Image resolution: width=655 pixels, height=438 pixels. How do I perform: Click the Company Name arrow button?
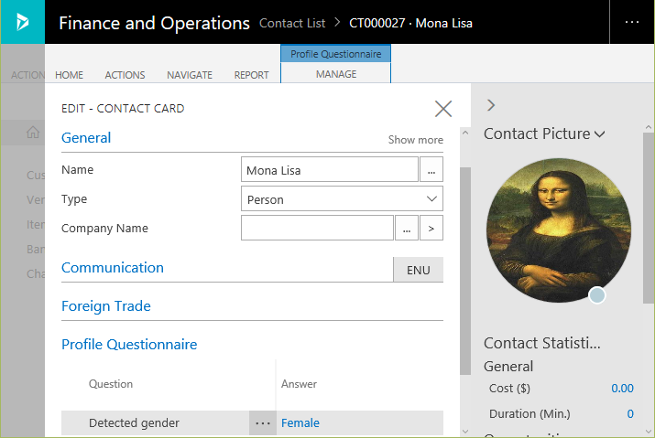coord(431,228)
